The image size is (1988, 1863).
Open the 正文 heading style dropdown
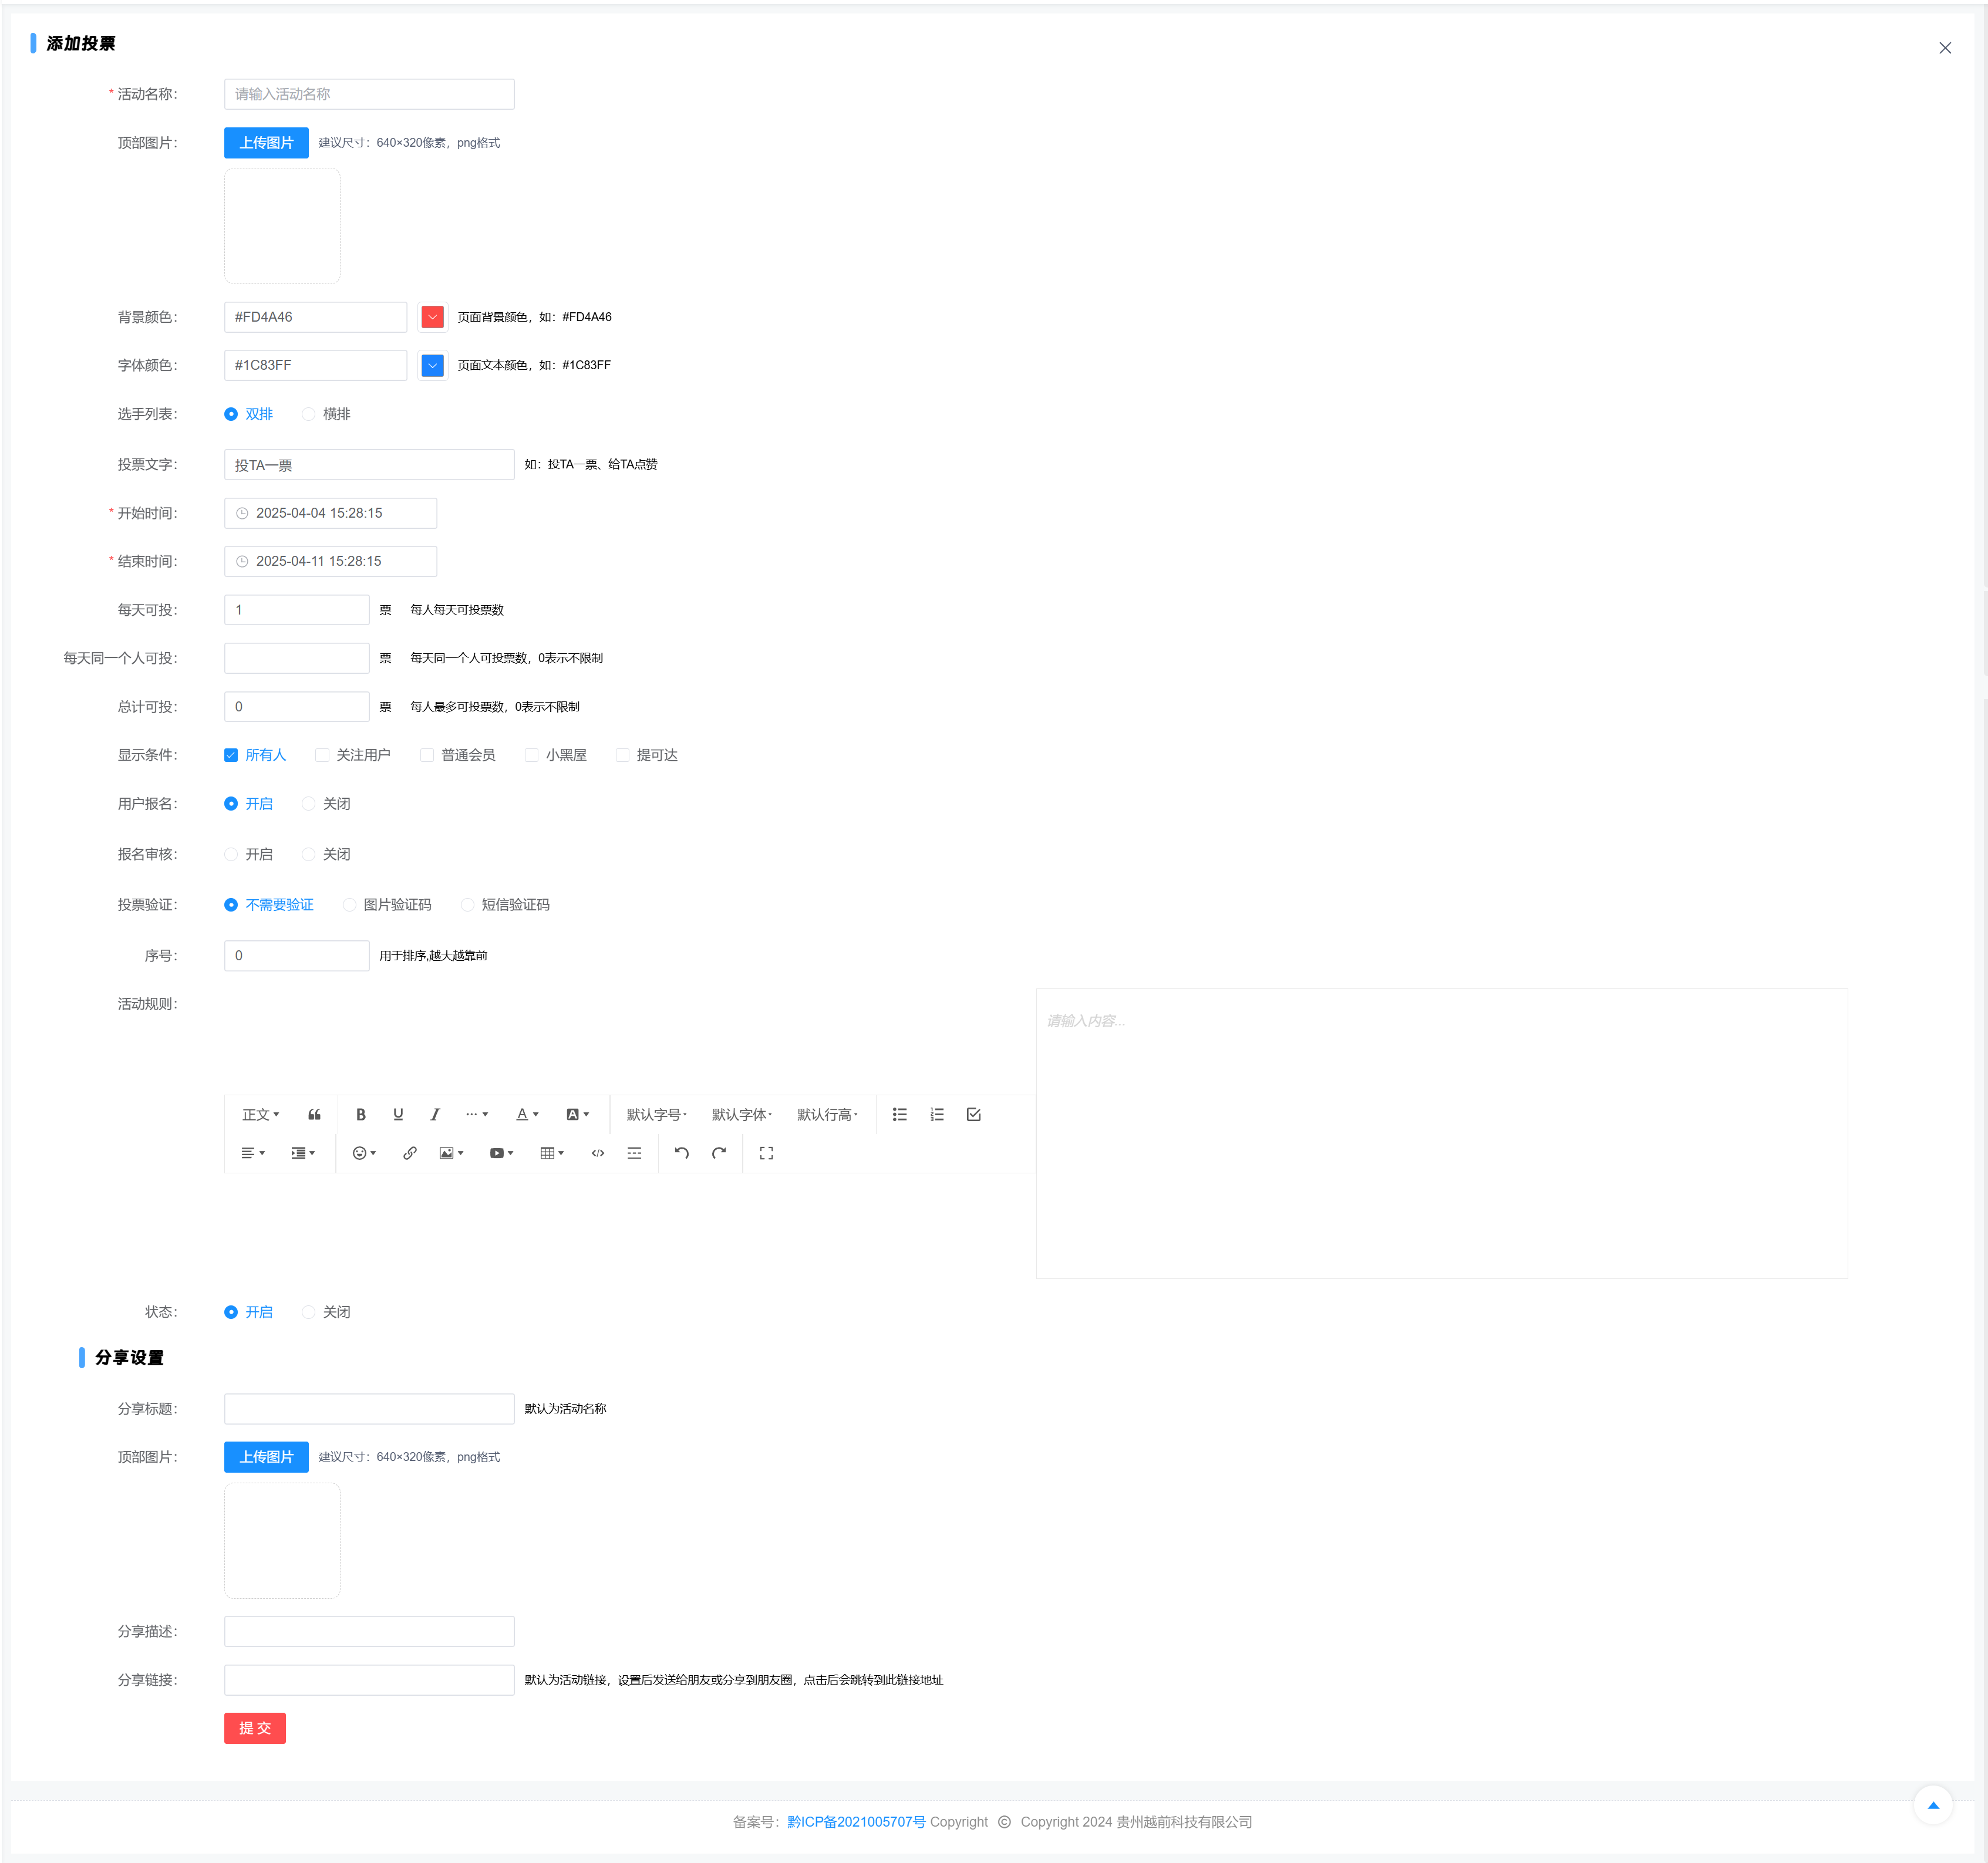click(x=260, y=1115)
